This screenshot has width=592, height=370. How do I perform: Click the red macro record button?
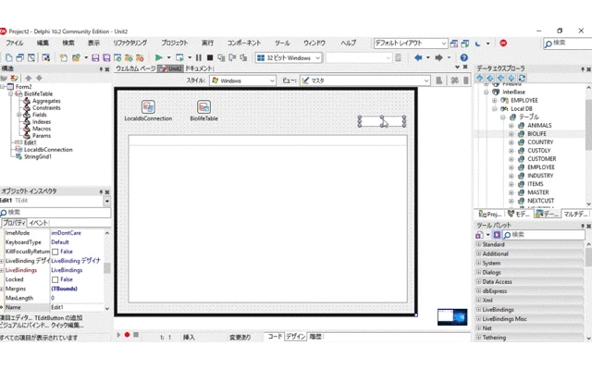tap(128, 335)
